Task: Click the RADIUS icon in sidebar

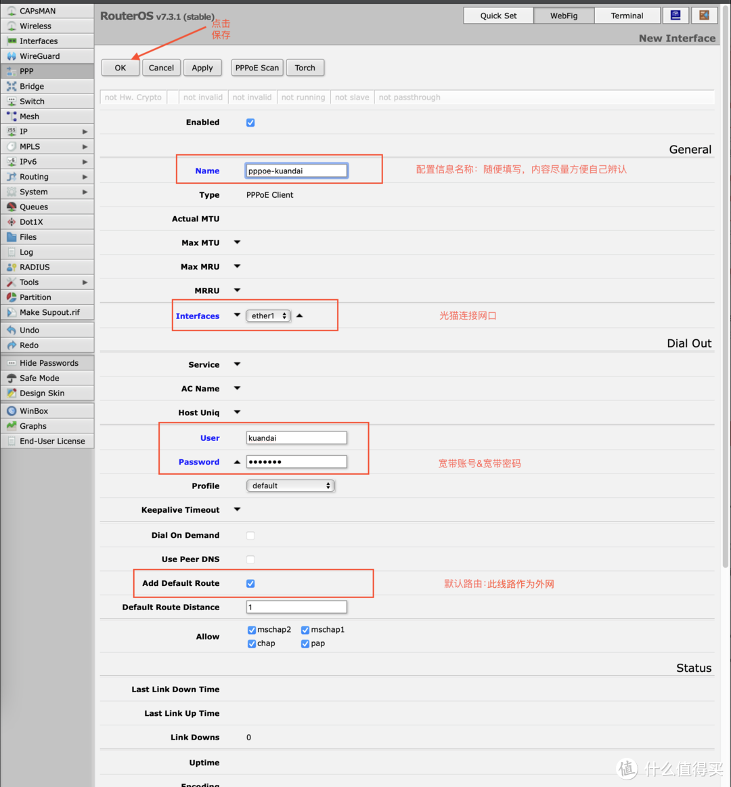Action: 12,267
